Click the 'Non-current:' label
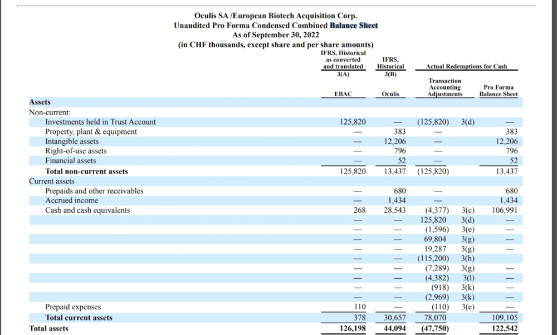557x335 pixels. tap(50, 112)
